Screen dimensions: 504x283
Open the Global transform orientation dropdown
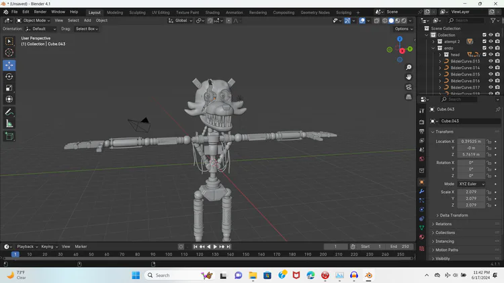tap(180, 21)
